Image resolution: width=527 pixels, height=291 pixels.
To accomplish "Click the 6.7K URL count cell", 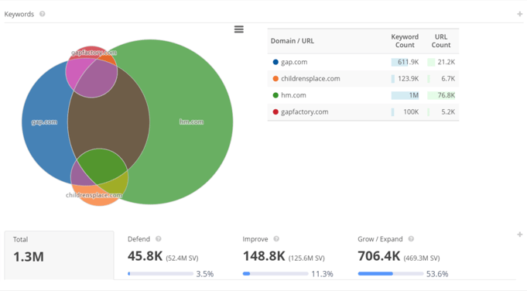I will point(441,79).
